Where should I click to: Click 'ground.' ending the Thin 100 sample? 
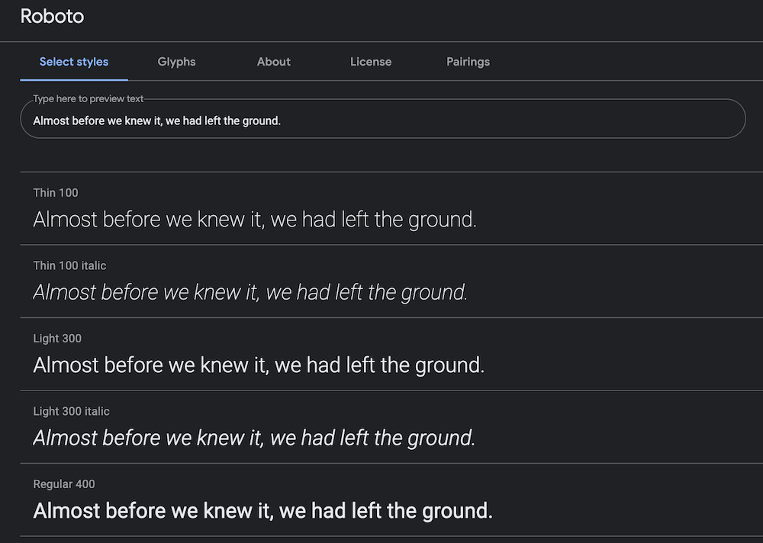pos(442,220)
